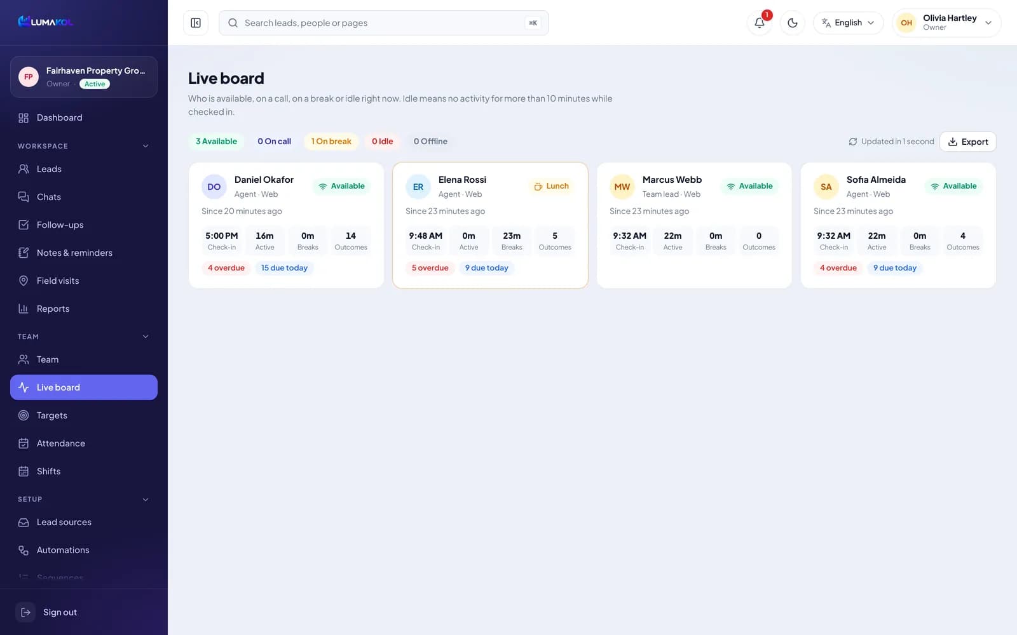The height and width of the screenshot is (635, 1017).
Task: Click the Targets icon
Action: [24, 415]
